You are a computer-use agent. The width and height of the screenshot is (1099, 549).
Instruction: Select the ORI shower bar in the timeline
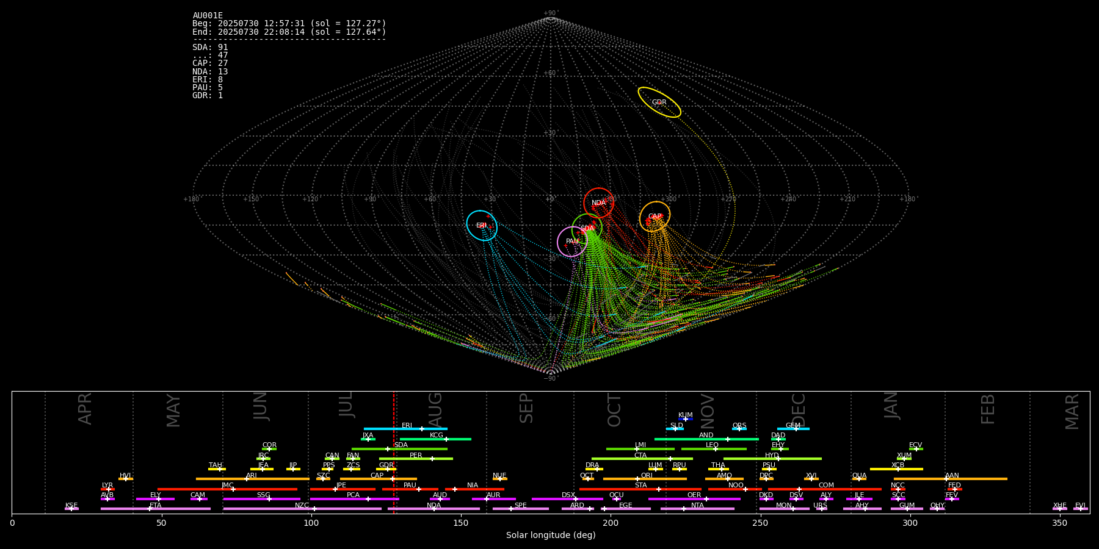tap(645, 479)
